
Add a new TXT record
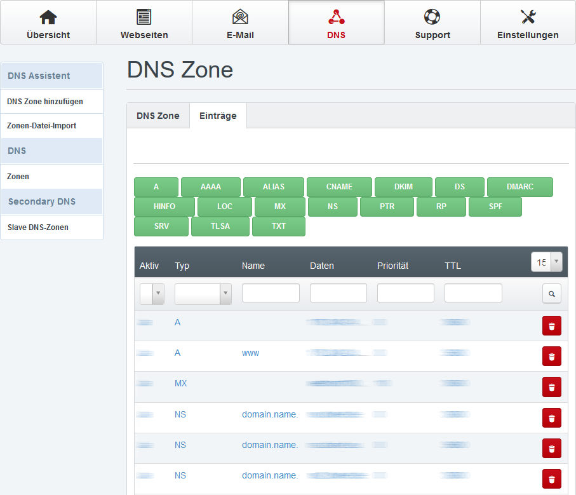(x=279, y=226)
